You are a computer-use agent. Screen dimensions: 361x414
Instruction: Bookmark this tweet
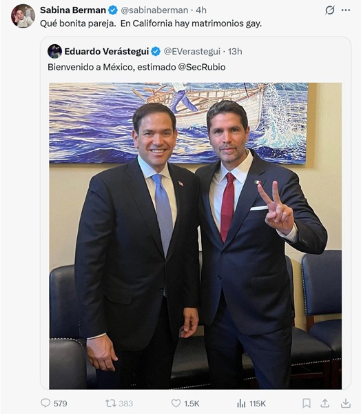306,403
